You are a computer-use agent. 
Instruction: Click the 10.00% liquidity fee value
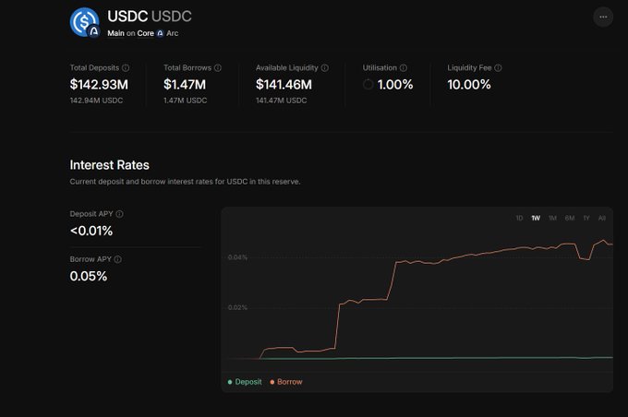tap(469, 85)
